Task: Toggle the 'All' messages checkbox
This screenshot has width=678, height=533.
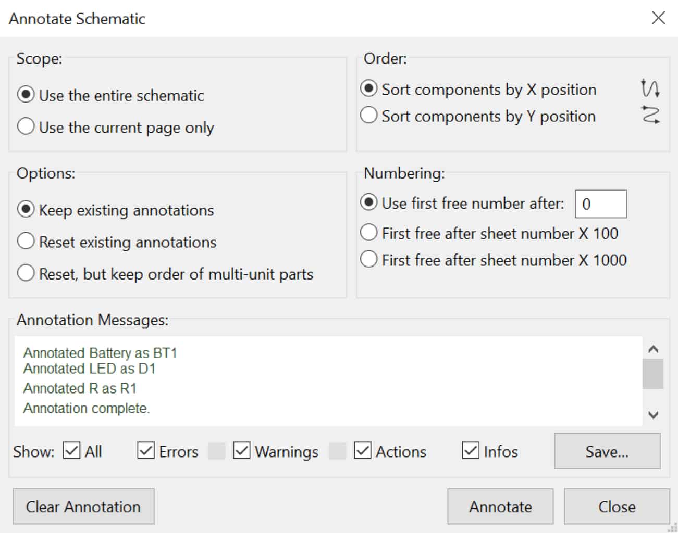Action: point(72,451)
